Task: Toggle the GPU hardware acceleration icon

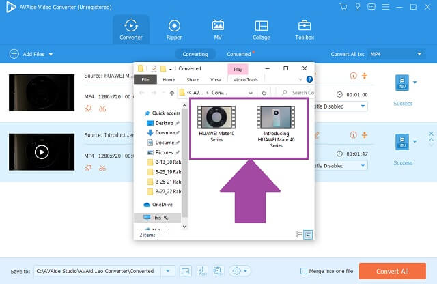Action: (218, 271)
